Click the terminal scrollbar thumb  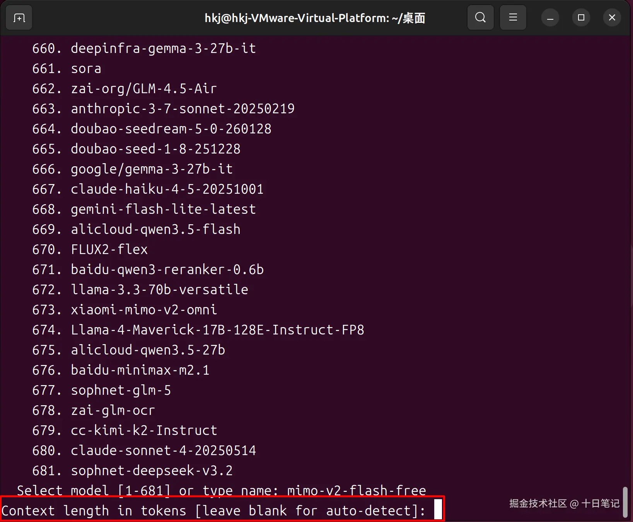[625, 502]
